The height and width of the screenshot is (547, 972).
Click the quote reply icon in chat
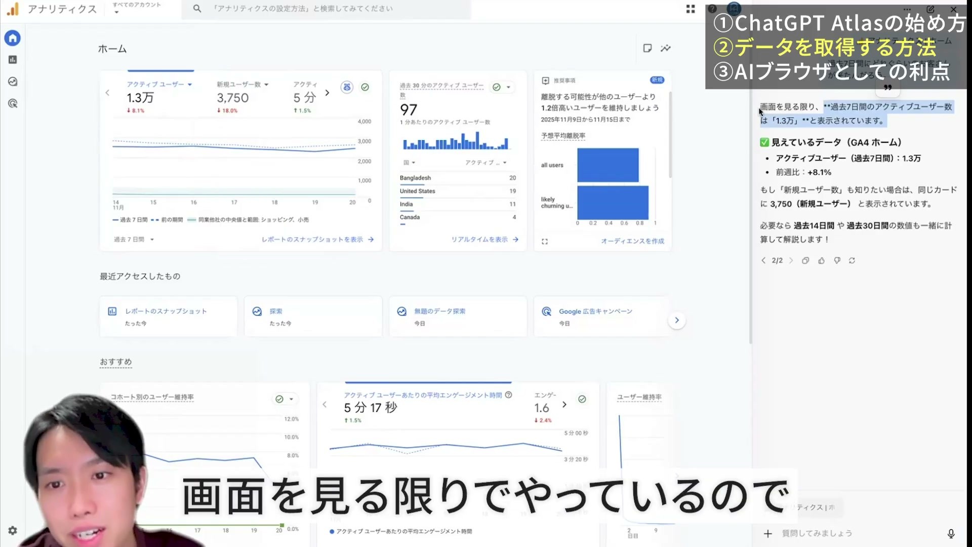pyautogui.click(x=887, y=88)
